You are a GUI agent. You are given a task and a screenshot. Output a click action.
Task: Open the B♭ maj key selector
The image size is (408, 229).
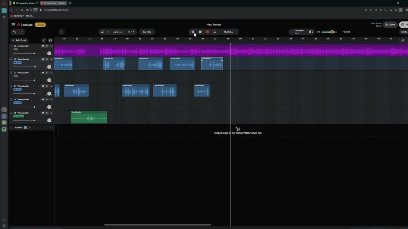(147, 32)
